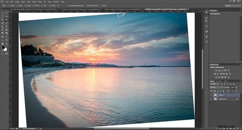Select the Crop tool
The image size is (242, 130).
(x=2, y=19)
